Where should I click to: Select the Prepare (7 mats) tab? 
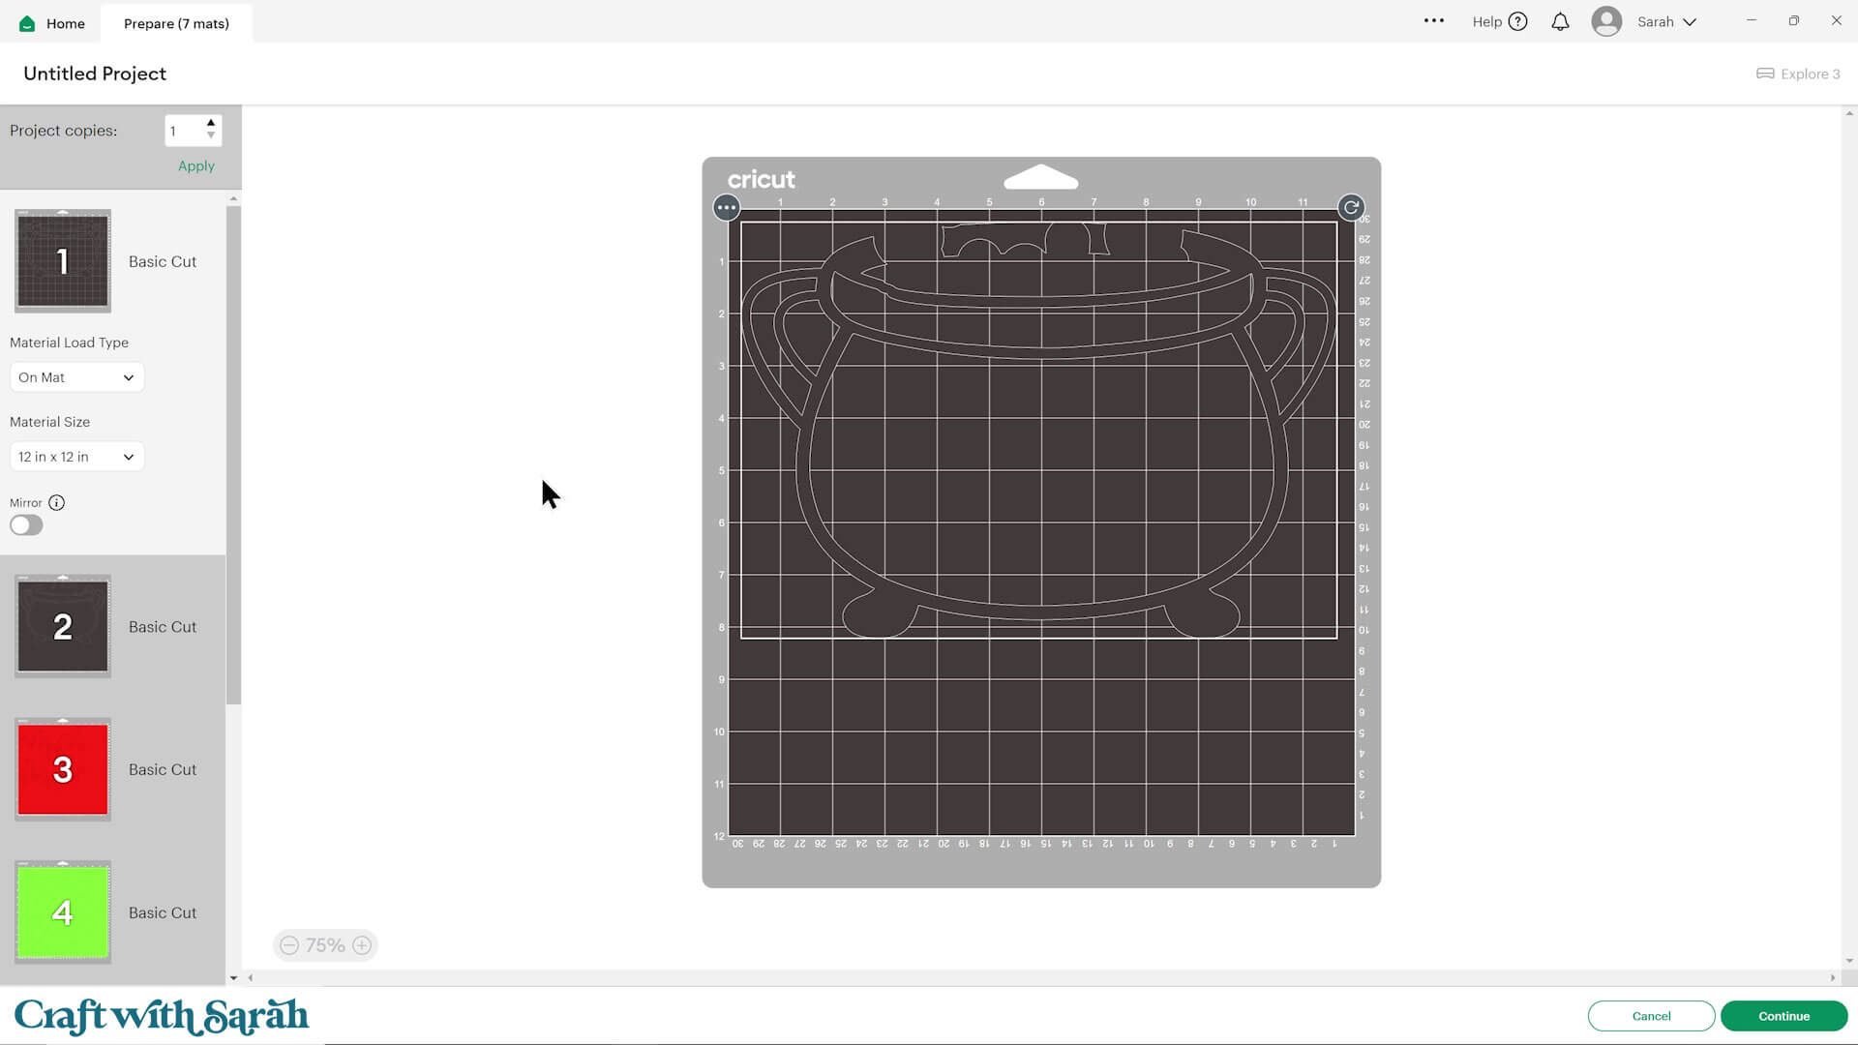[x=176, y=23]
